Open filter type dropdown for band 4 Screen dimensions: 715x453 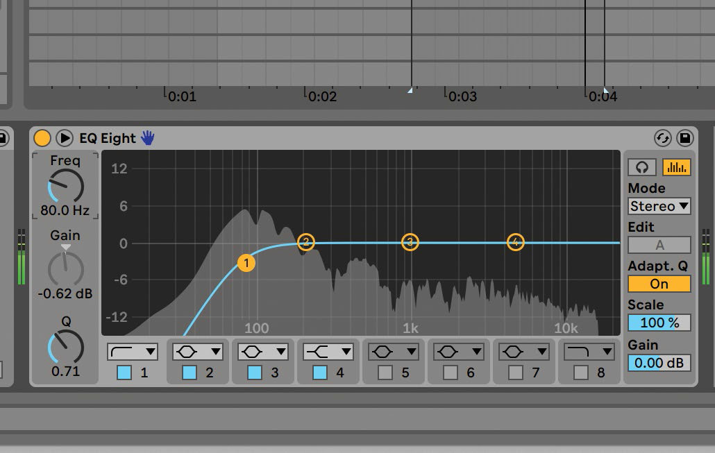pos(328,352)
